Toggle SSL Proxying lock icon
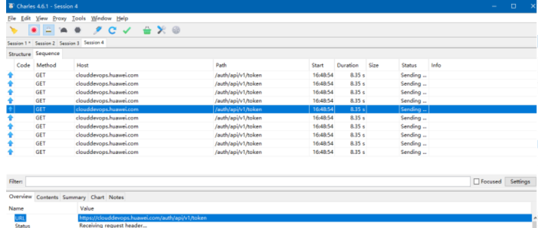 click(x=48, y=31)
